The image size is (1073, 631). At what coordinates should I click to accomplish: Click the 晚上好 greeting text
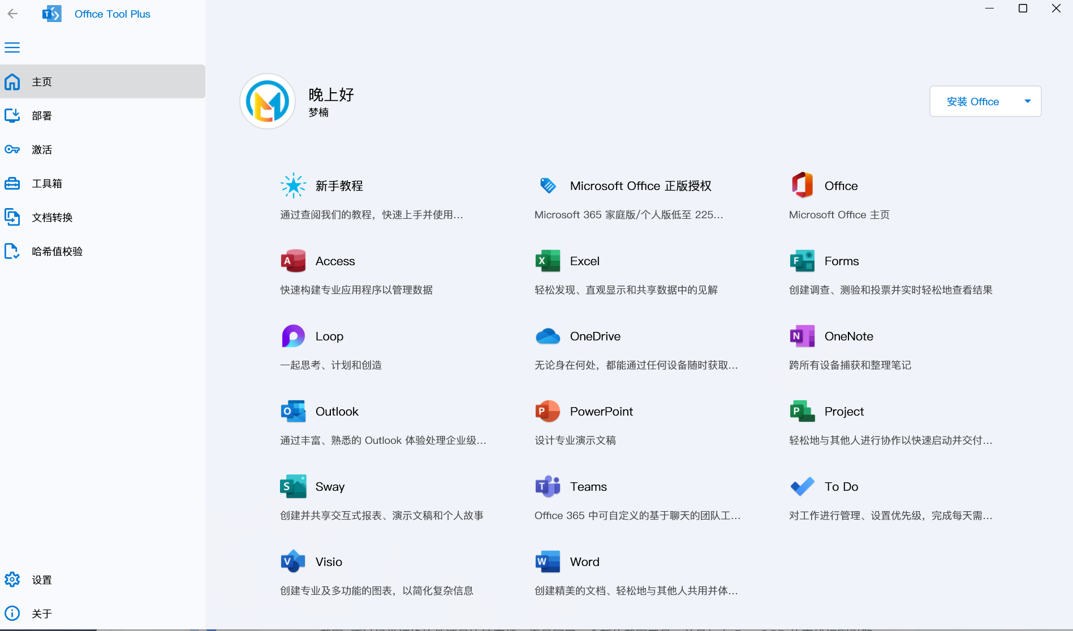[331, 94]
